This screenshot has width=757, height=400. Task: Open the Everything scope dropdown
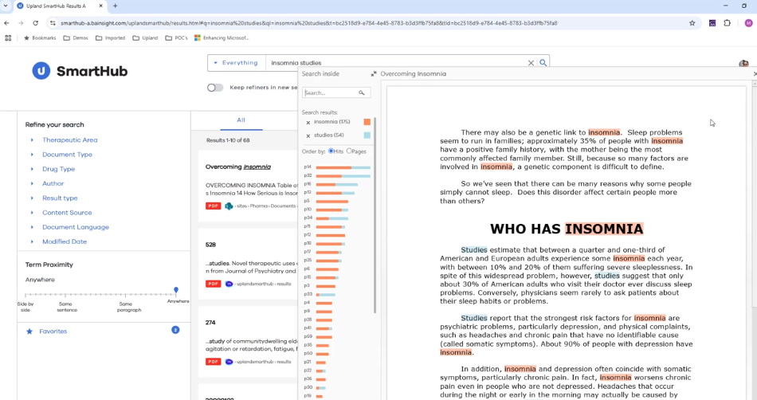tap(236, 63)
